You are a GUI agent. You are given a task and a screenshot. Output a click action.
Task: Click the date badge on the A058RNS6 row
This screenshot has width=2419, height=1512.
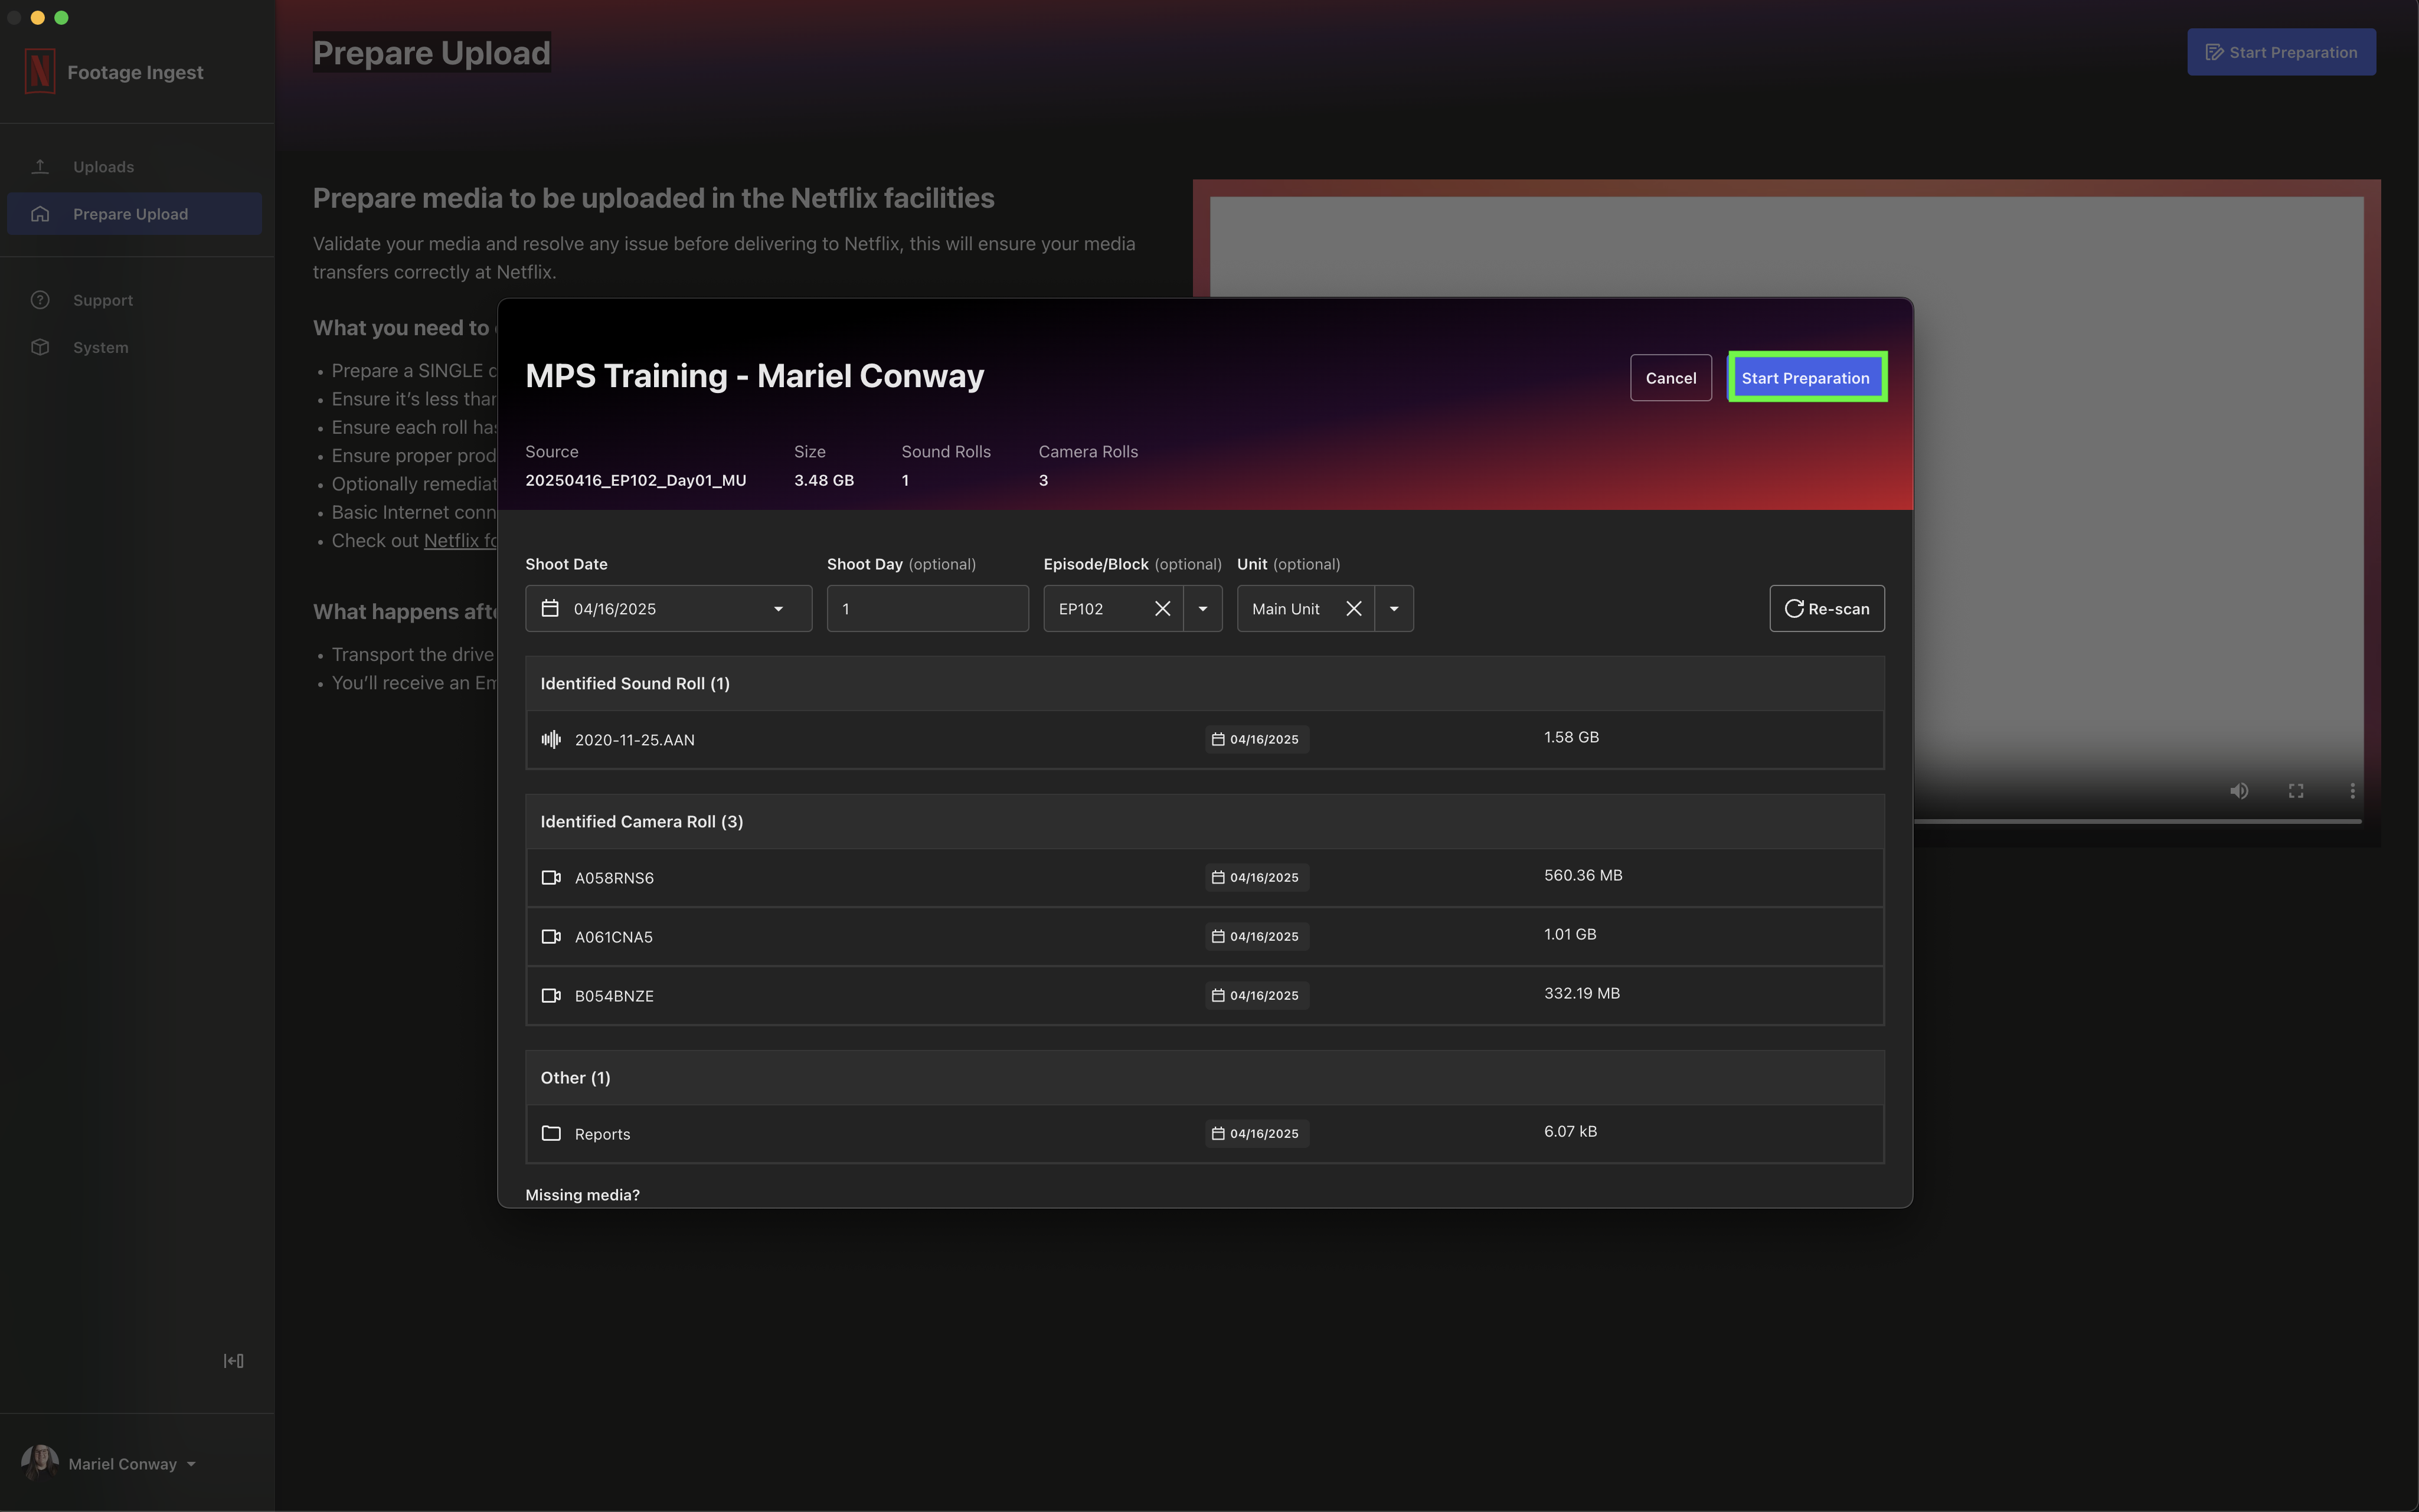pyautogui.click(x=1256, y=877)
